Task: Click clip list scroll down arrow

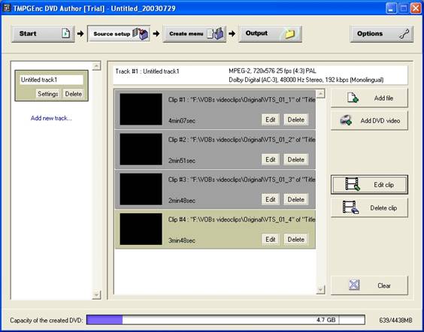Action: click(x=320, y=290)
